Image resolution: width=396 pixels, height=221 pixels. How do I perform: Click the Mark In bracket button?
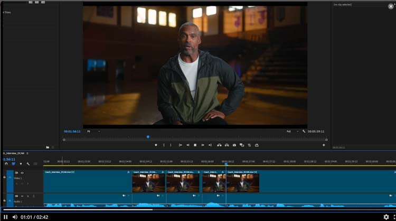point(164,145)
